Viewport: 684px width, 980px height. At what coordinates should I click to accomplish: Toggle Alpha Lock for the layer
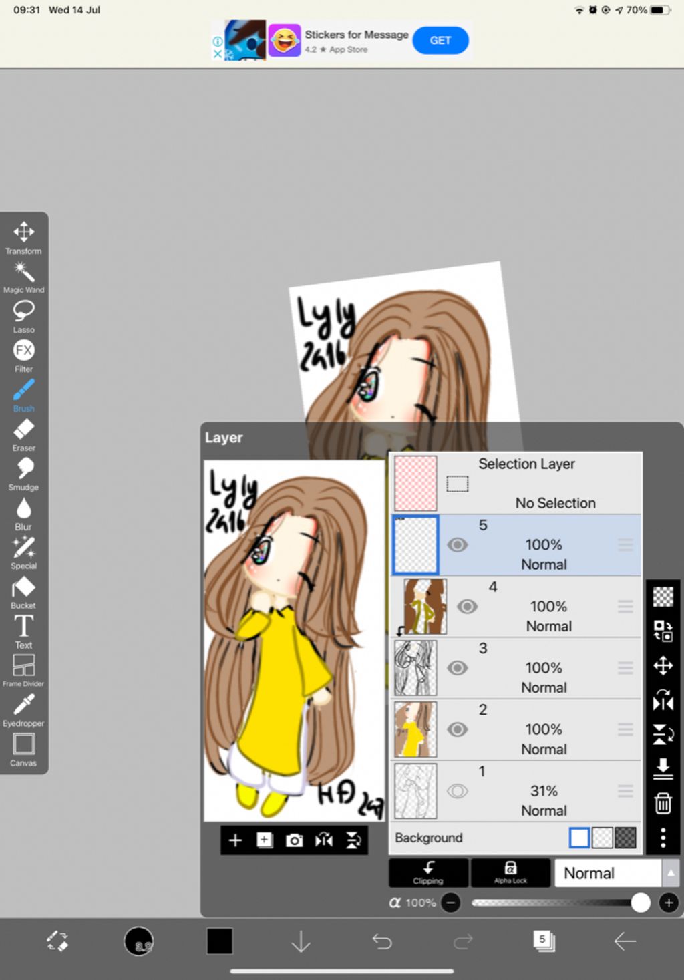[510, 873]
